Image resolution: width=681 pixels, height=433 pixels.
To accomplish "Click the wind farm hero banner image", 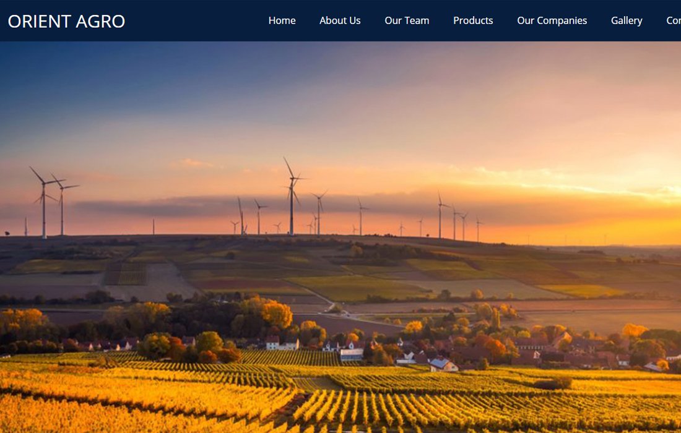I will click(340, 238).
